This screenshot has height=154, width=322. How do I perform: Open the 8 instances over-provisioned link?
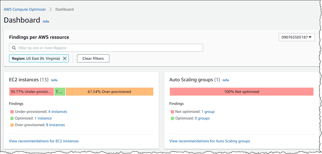click(55, 125)
